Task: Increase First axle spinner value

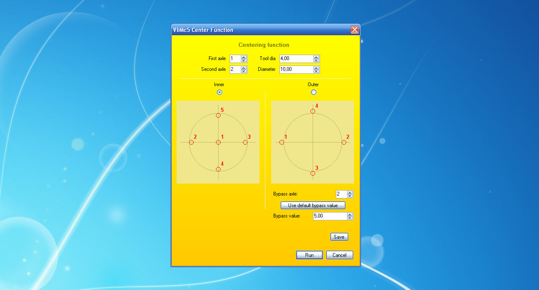Action: pyautogui.click(x=244, y=57)
